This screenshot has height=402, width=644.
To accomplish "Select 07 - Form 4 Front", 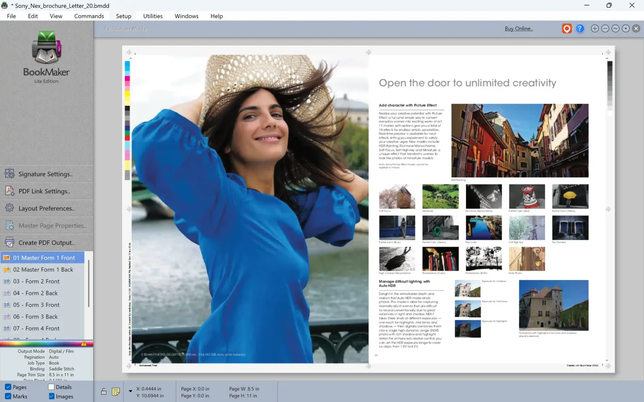I will click(42, 328).
